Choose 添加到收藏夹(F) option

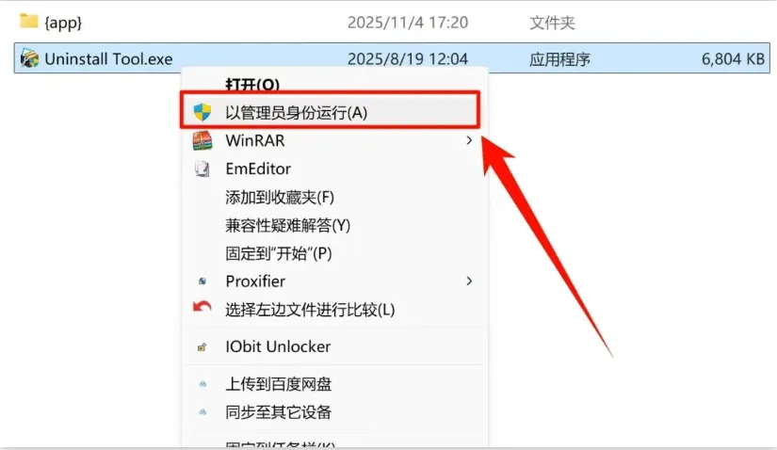click(280, 198)
